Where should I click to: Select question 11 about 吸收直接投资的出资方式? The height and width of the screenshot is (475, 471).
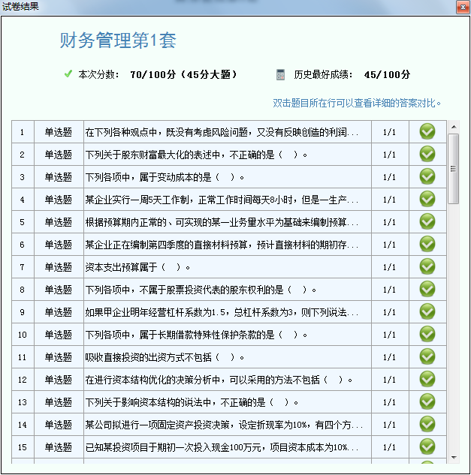228,357
